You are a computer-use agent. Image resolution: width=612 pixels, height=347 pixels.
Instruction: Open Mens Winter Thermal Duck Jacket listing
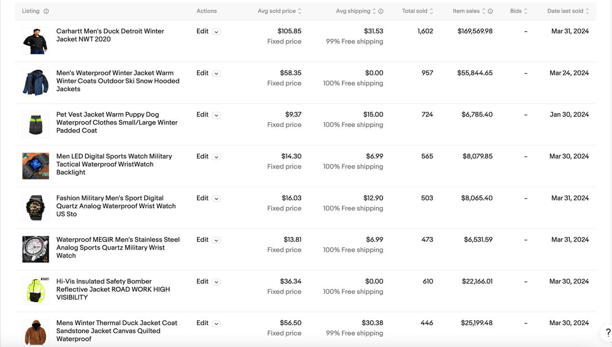(x=117, y=331)
